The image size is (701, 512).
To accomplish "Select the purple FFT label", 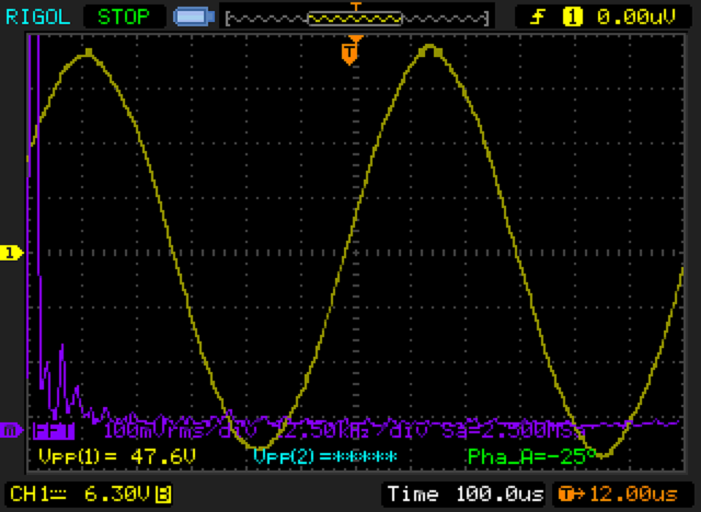I will click(54, 430).
